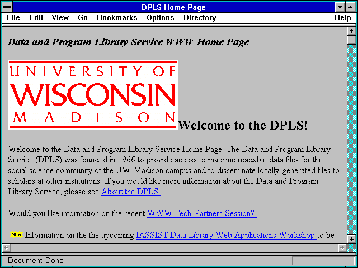Screen dimensions: 358x268
Task: Open the Edit menu
Action: [x=36, y=18]
